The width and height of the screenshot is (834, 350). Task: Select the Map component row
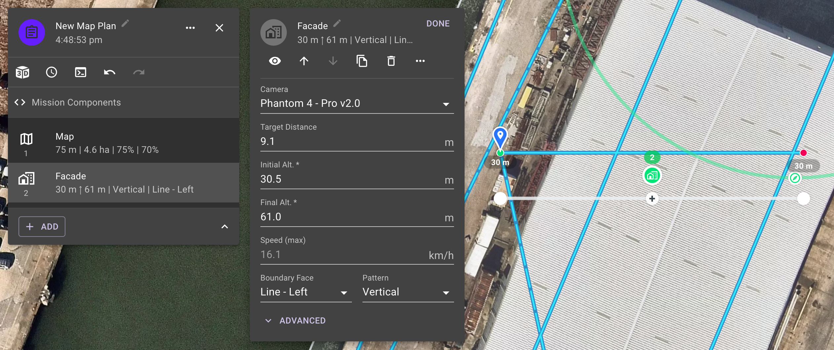(x=124, y=143)
